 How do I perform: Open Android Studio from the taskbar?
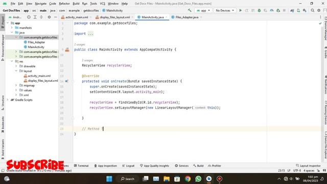coord(209,179)
